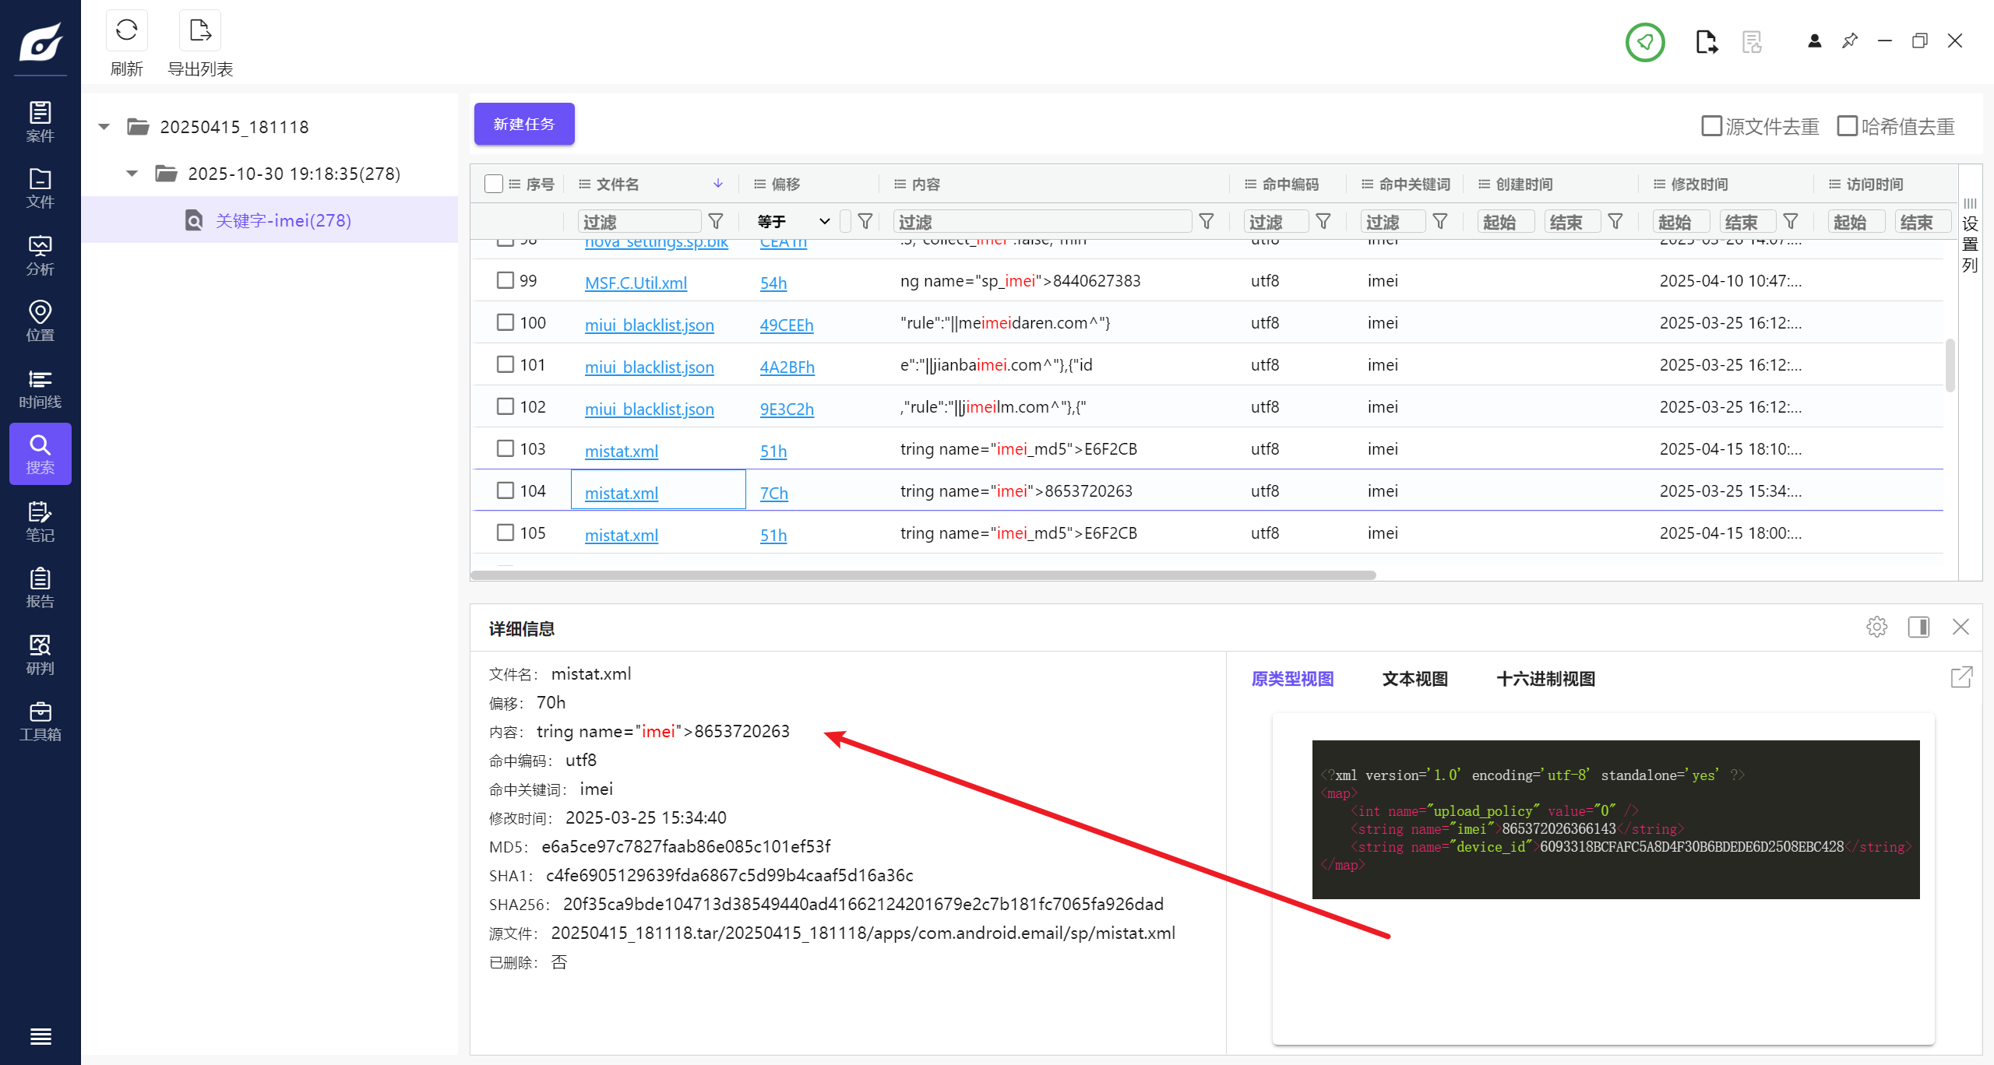Open the Location (位置) sidebar section
The width and height of the screenshot is (1994, 1065).
pyautogui.click(x=40, y=322)
